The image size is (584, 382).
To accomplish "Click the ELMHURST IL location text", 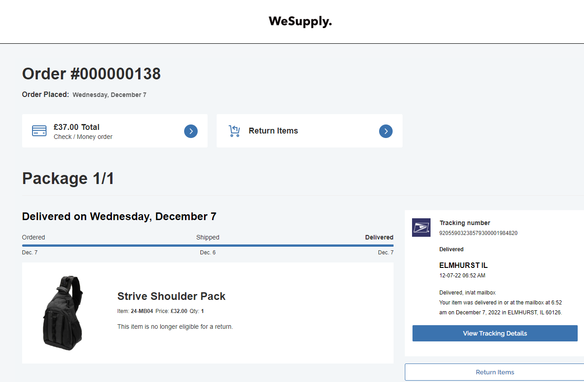I will tap(463, 265).
